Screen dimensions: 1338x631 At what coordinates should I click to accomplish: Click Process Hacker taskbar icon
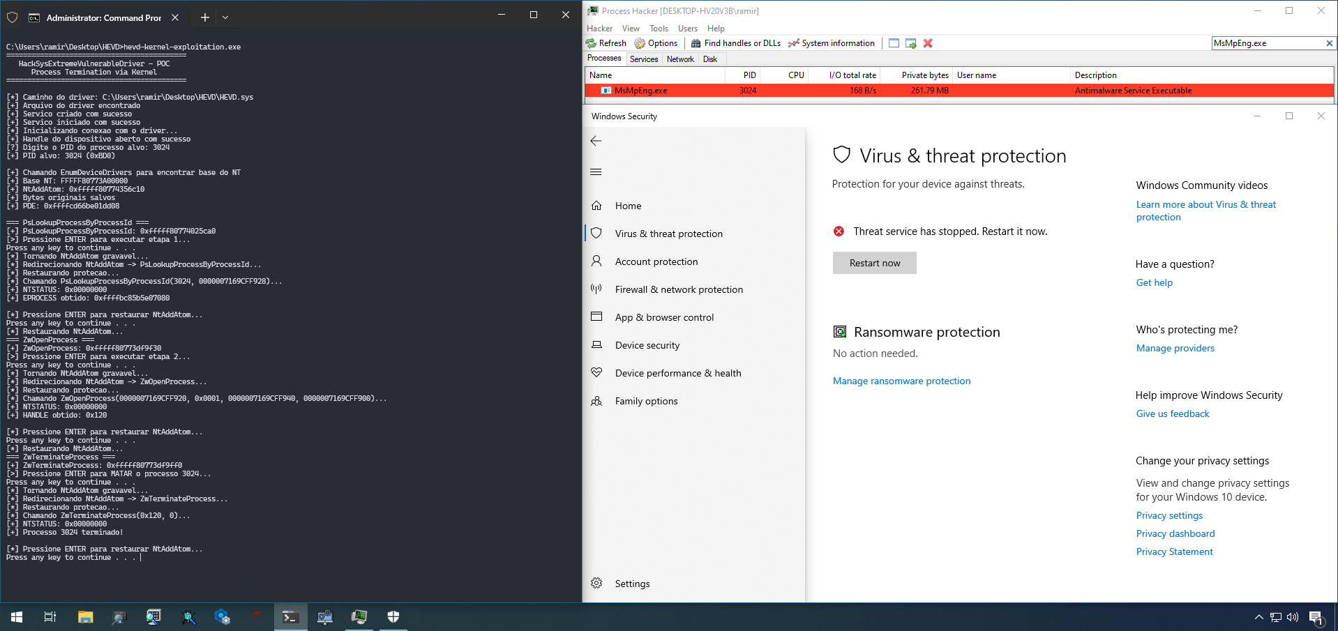pyautogui.click(x=359, y=617)
